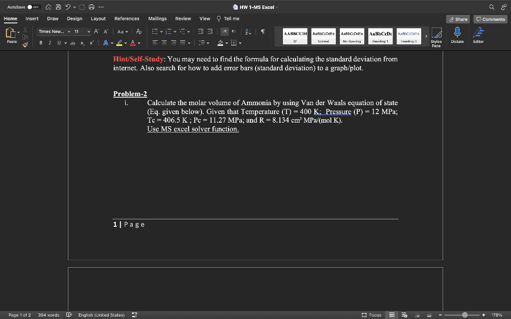
Task: Open the borders dropdown arrow
Action: pyautogui.click(x=240, y=43)
